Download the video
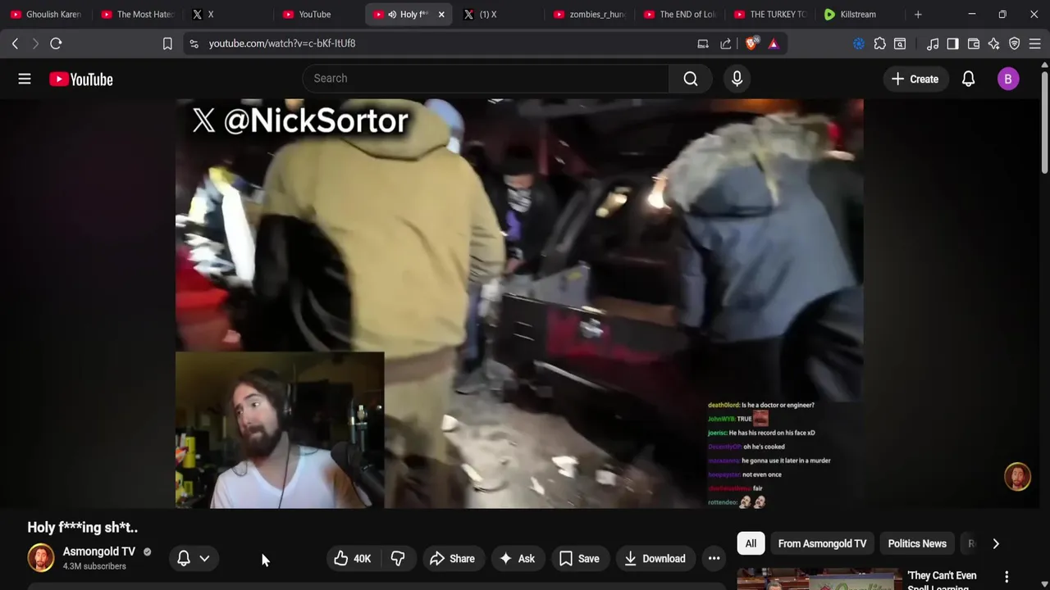 [x=655, y=559]
